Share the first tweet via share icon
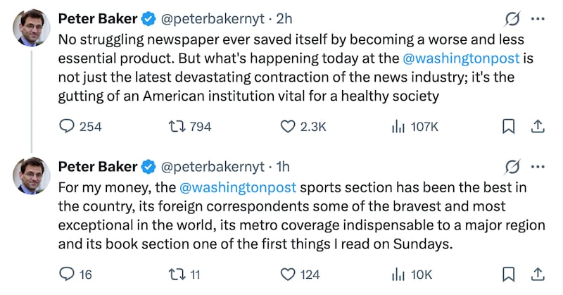 pos(537,127)
